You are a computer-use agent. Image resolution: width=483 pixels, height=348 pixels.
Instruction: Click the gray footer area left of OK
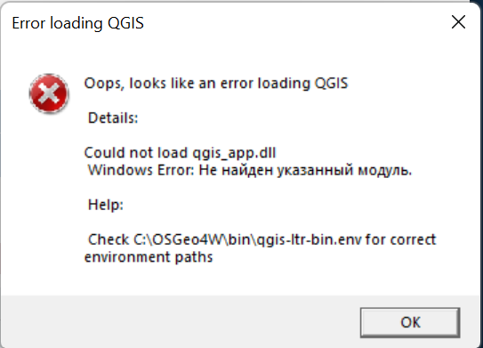179,321
